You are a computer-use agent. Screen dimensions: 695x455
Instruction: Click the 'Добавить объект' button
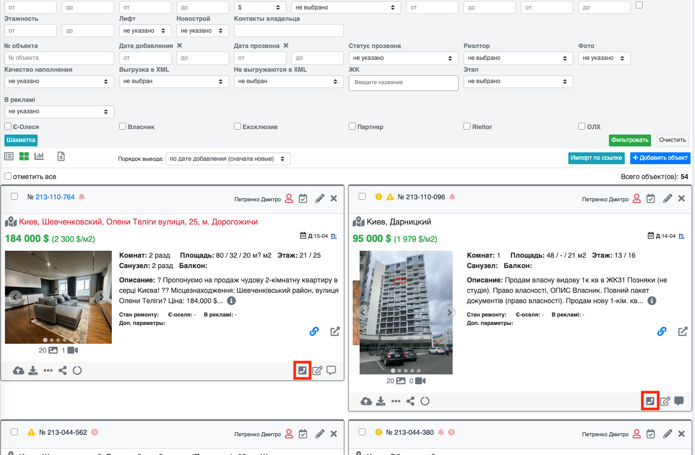pyautogui.click(x=660, y=158)
